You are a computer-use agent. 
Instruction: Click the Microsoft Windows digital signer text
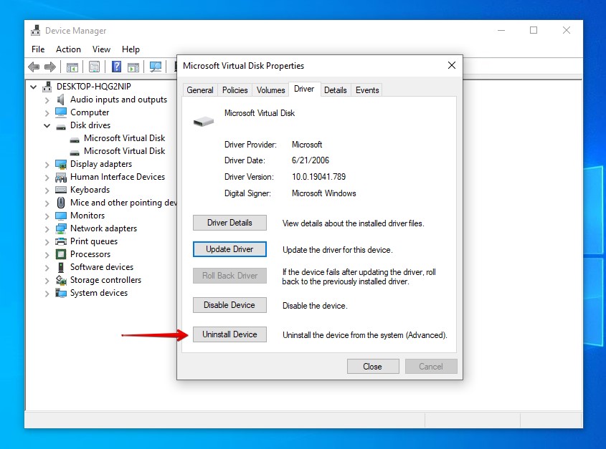pos(324,193)
